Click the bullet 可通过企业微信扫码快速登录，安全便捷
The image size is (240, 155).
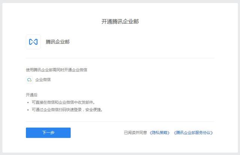coord(67,110)
